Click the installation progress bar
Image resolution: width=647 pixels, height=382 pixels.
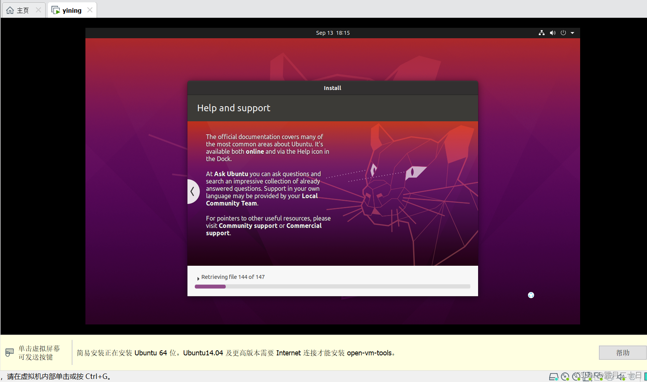tap(332, 287)
